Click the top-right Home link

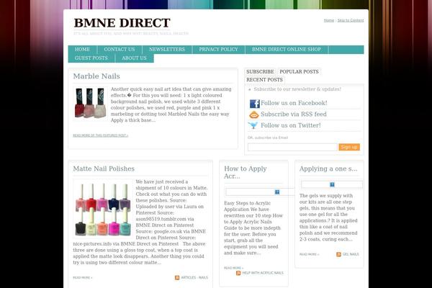(329, 20)
